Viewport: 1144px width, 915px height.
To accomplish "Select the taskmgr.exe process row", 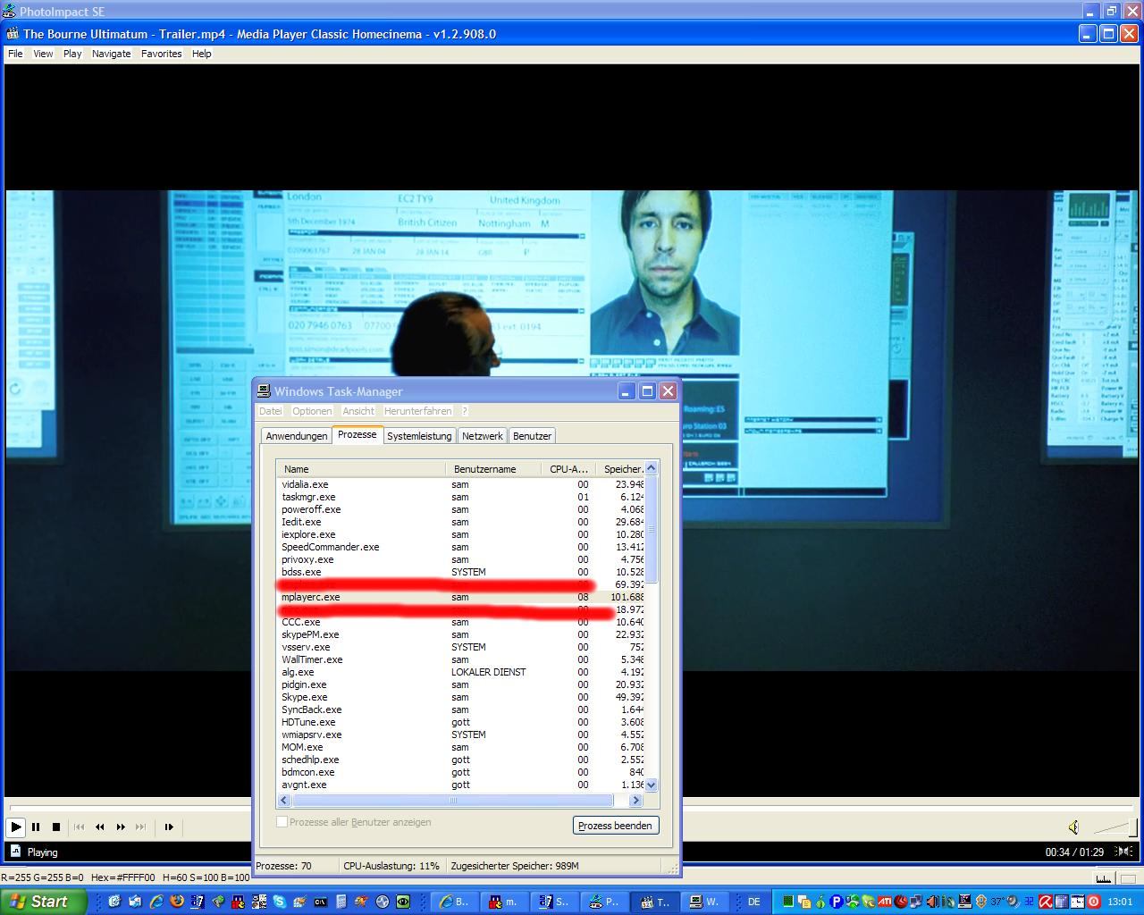I will pos(461,497).
